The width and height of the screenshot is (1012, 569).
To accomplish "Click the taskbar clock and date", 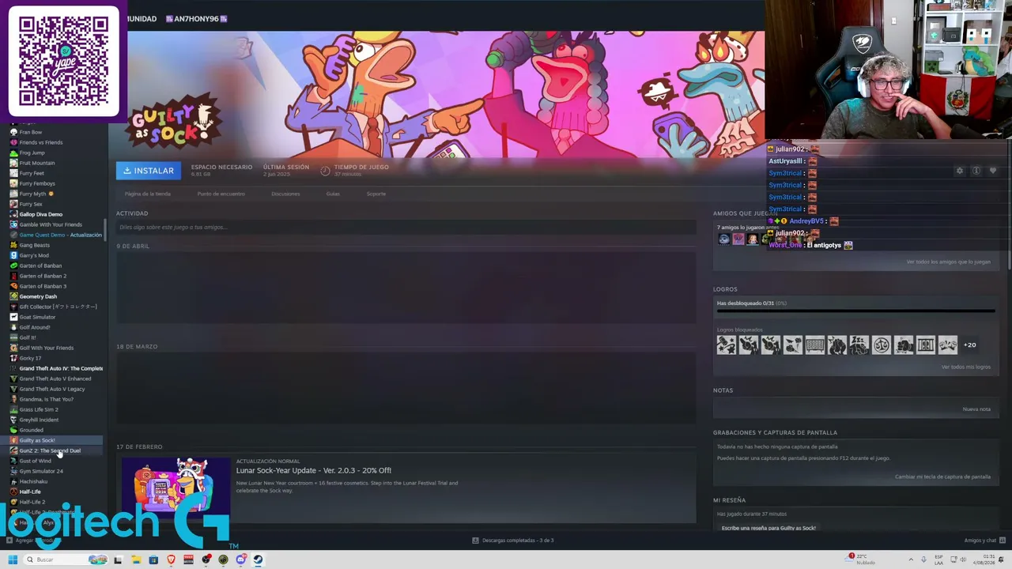I will click(x=983, y=560).
